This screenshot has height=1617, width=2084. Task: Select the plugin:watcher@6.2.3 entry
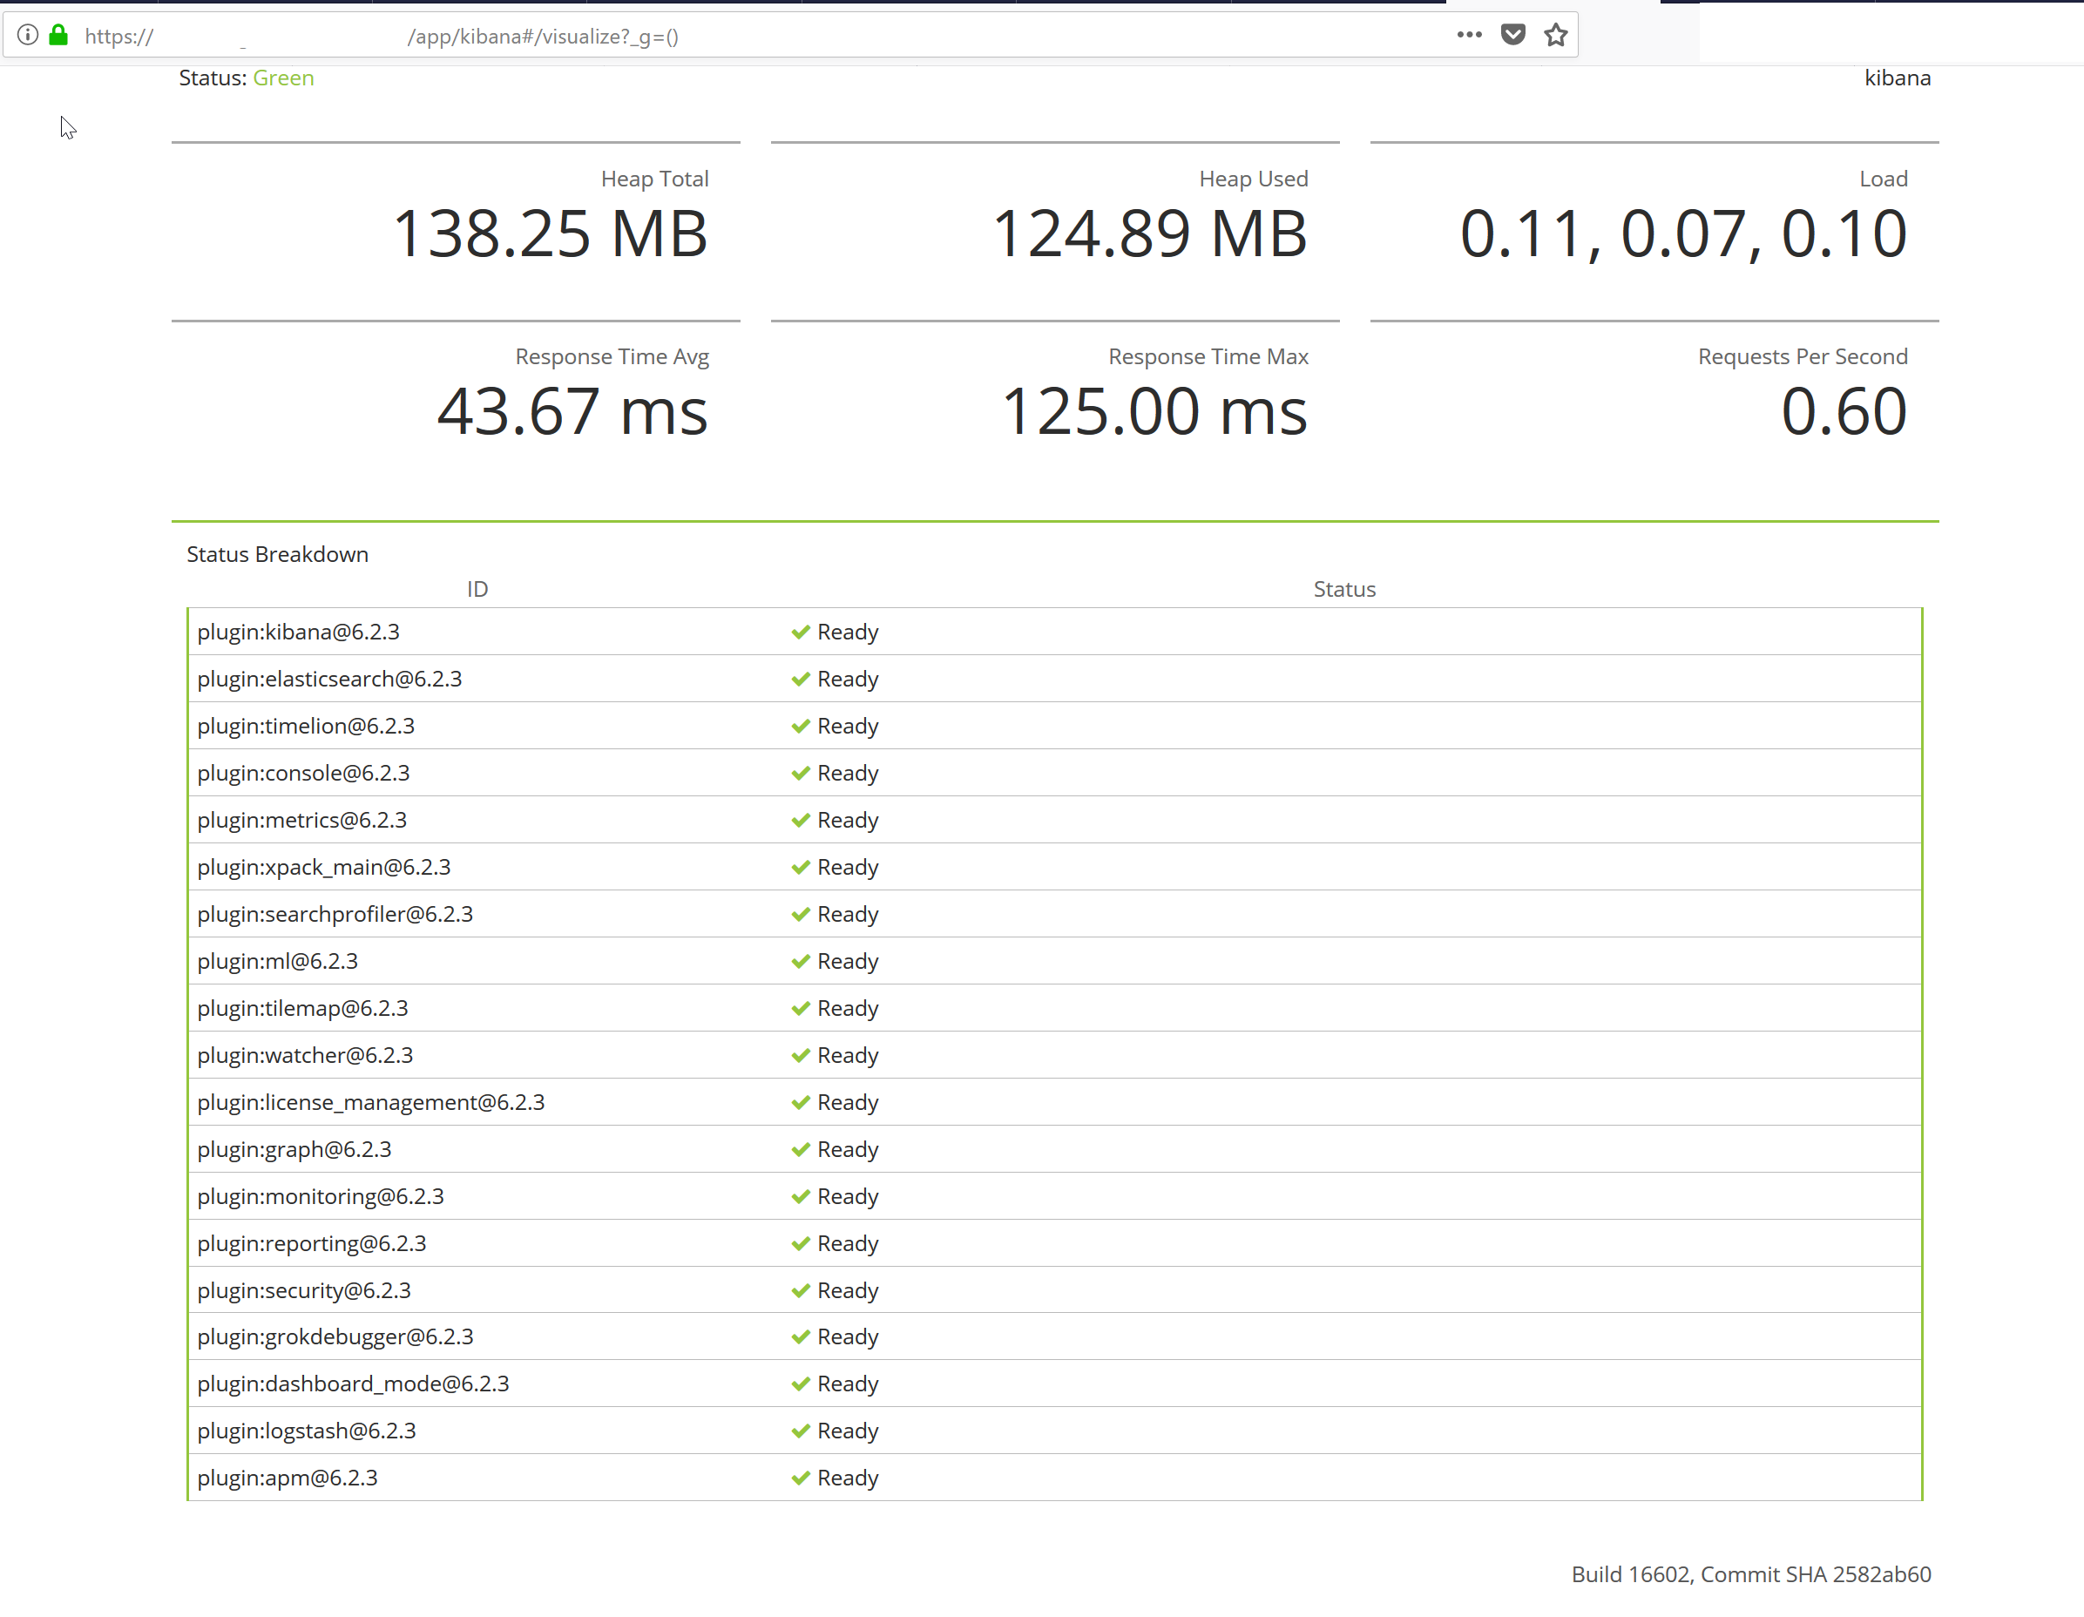[x=305, y=1055]
